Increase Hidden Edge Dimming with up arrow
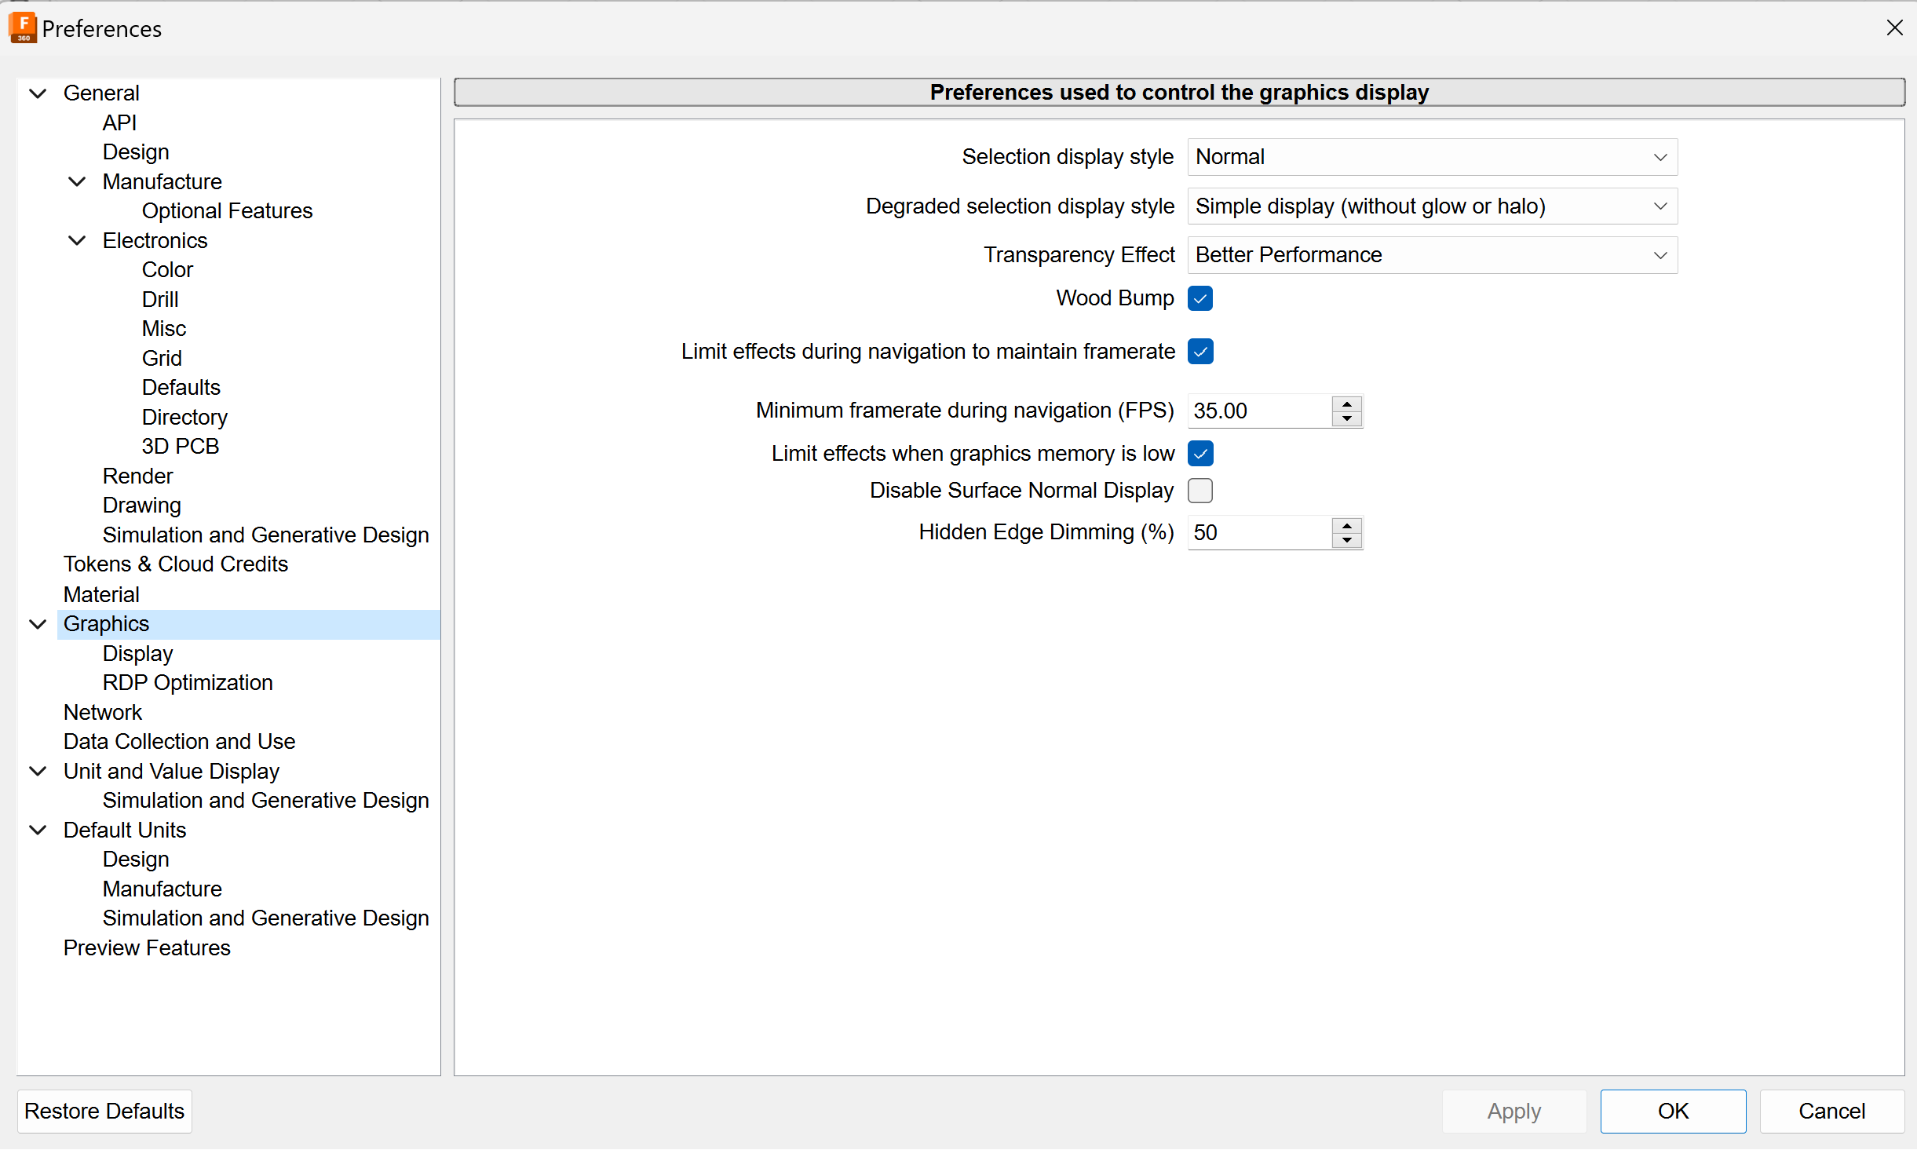This screenshot has width=1917, height=1150. point(1346,525)
